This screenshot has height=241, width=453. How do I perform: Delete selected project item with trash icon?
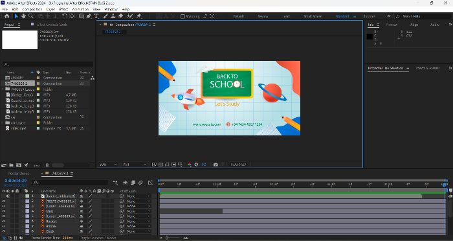(x=48, y=165)
